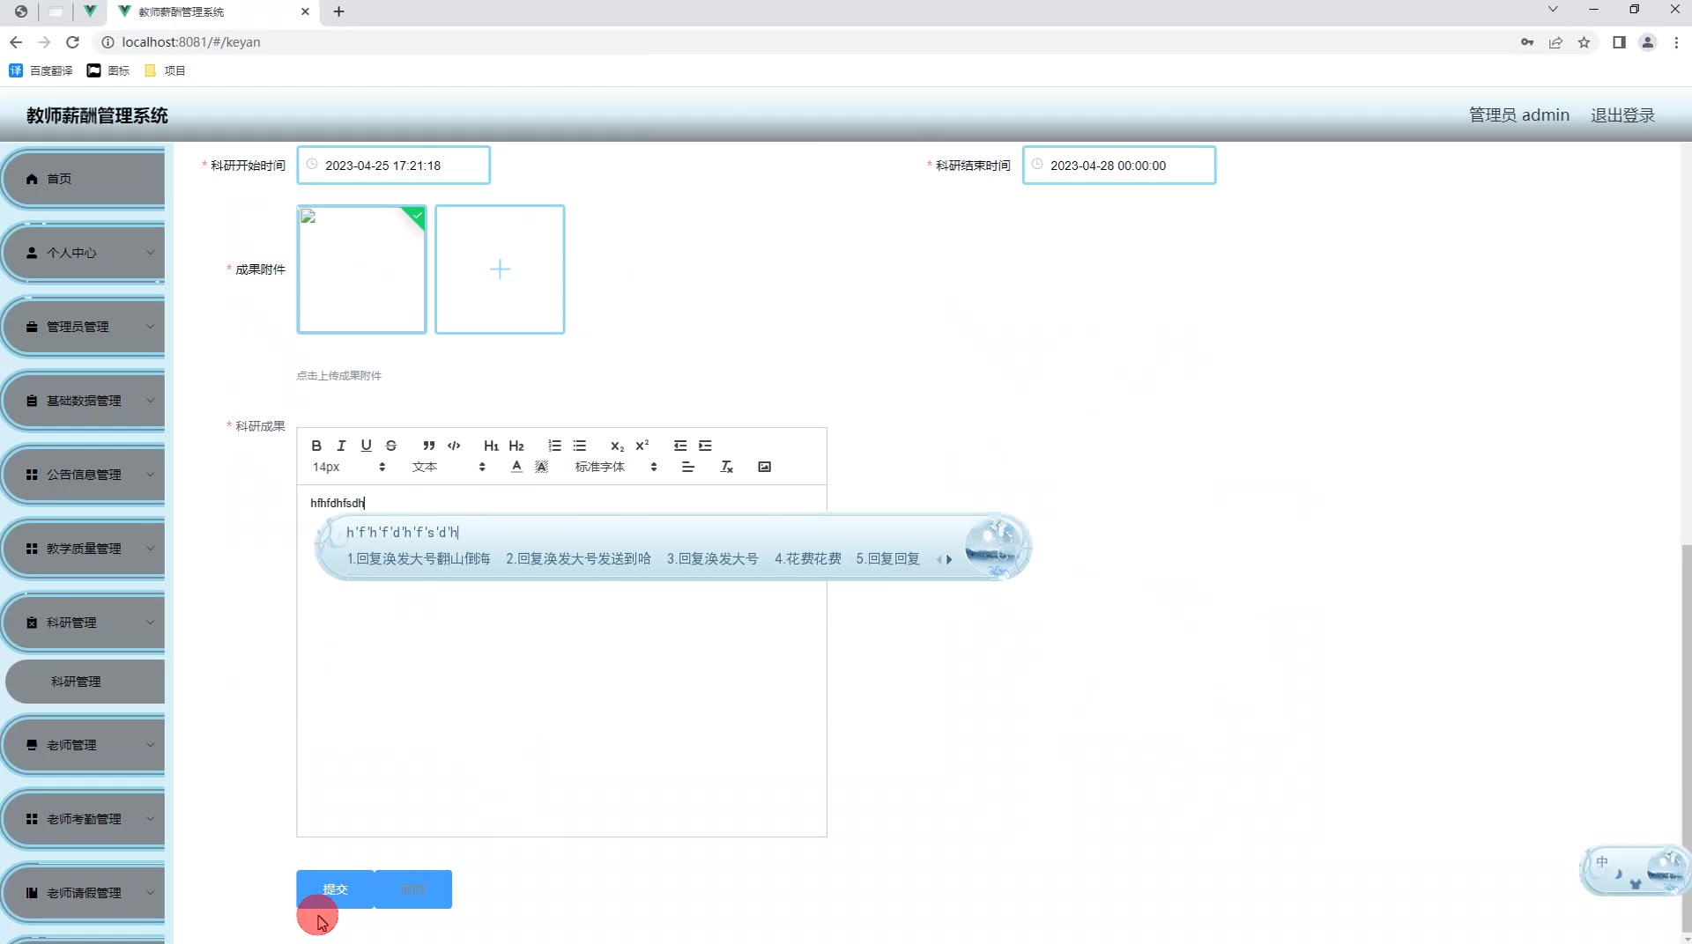Insert a code block
This screenshot has height=944, width=1692.
pyautogui.click(x=454, y=446)
